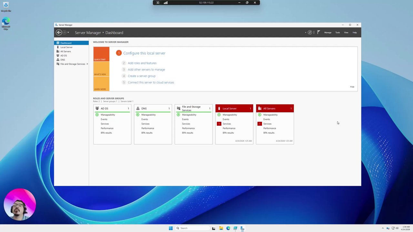Open the DNS tile header
Viewport: 413px width, 232px height.
point(153,109)
